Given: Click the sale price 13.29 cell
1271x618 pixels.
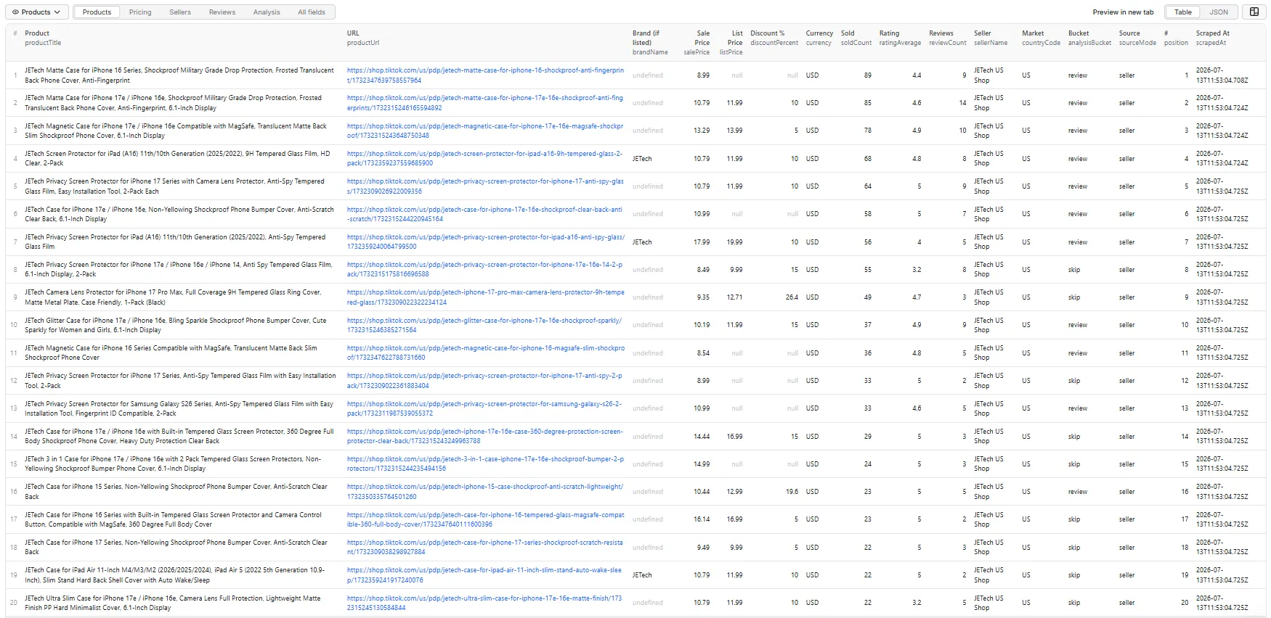Looking at the screenshot, I should 702,131.
